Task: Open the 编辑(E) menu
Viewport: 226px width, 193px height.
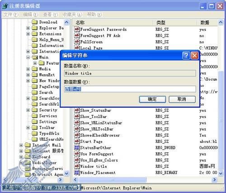Action: [31, 14]
